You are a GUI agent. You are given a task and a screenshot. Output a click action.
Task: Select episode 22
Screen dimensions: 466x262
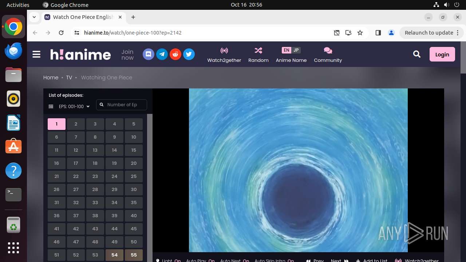click(76, 176)
